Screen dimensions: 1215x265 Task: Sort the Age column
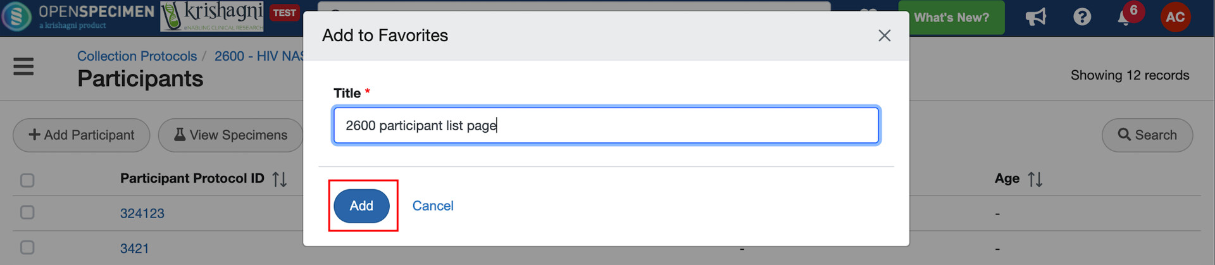1035,180
